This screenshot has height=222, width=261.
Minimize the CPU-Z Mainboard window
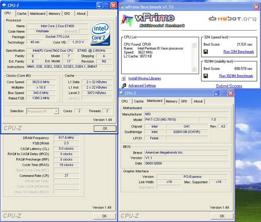pos(216,93)
